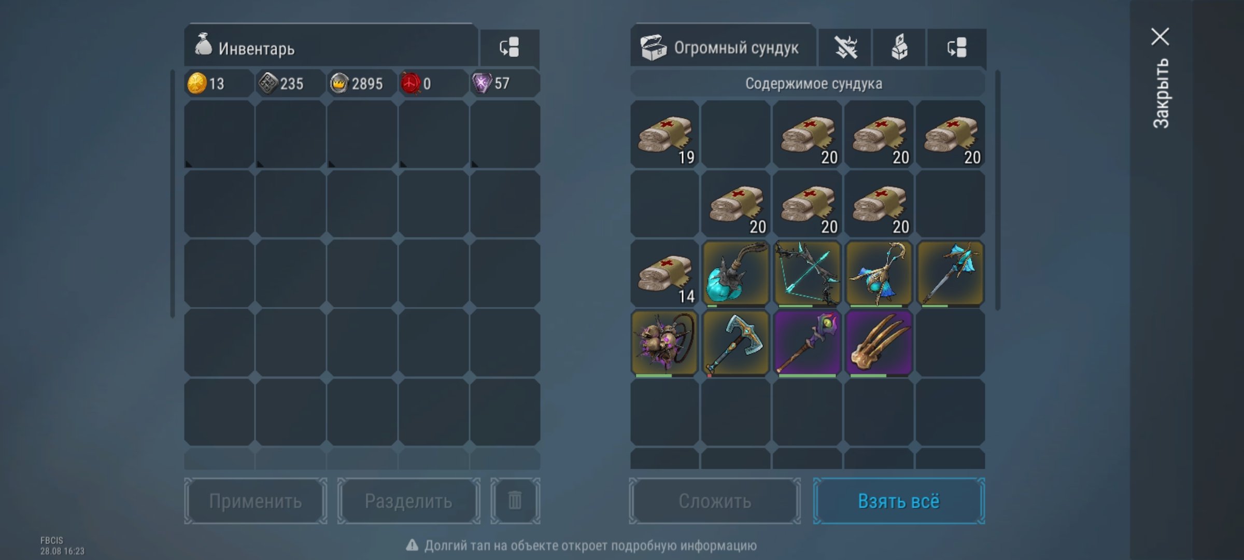
Task: Click the crossed swords icon in chest header
Action: pos(845,48)
